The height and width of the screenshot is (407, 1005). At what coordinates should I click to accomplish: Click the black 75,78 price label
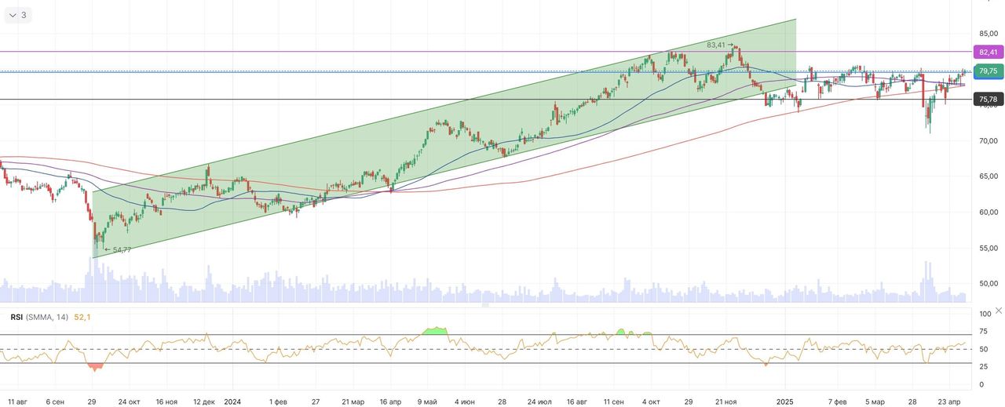[988, 100]
